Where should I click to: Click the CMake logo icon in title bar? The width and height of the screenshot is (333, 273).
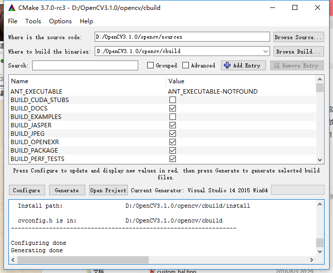12,8
